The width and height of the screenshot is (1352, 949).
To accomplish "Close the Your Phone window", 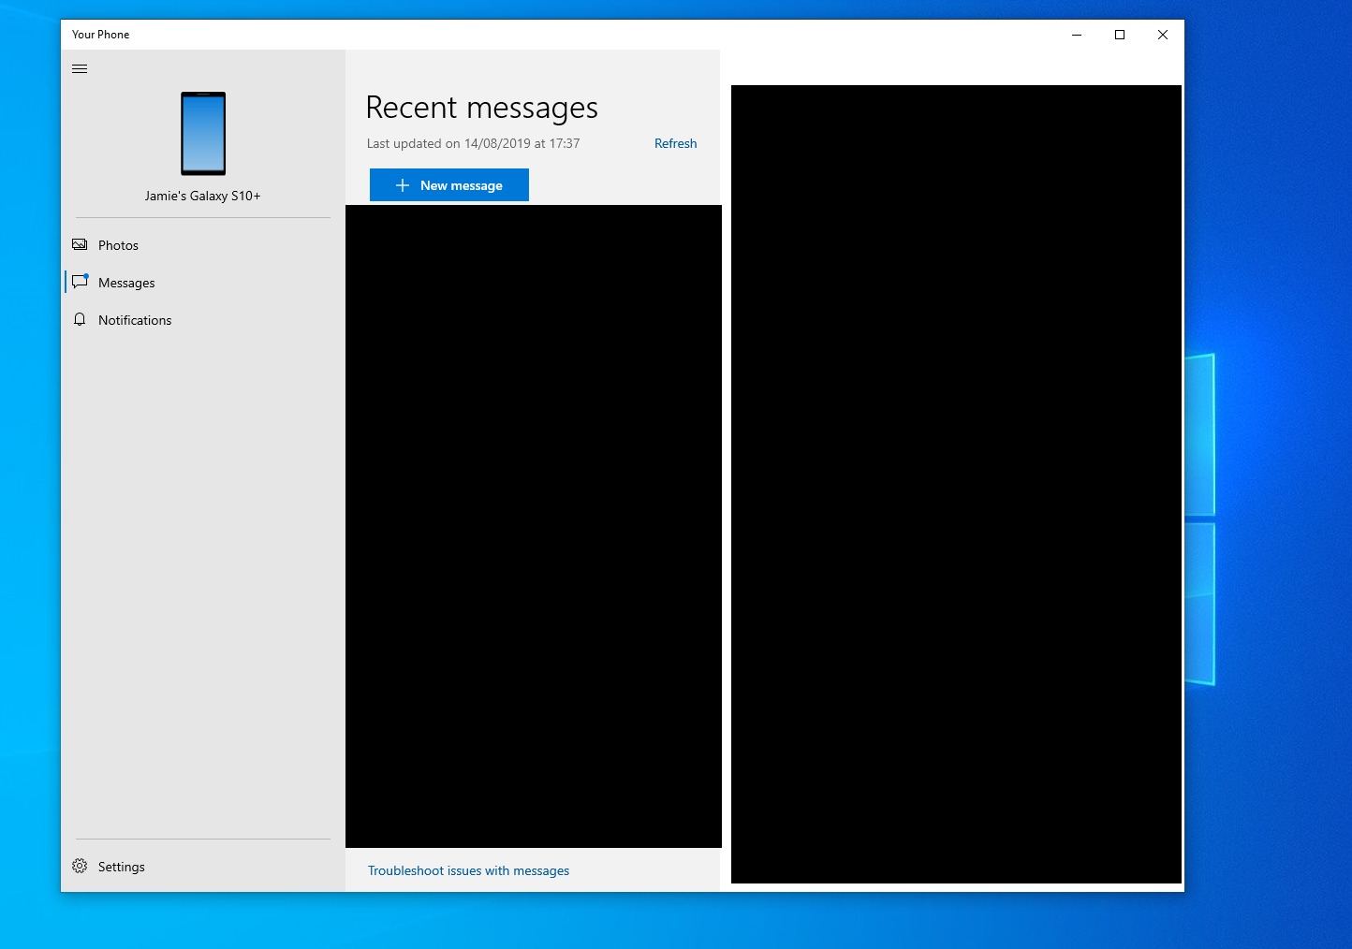I will (1163, 35).
